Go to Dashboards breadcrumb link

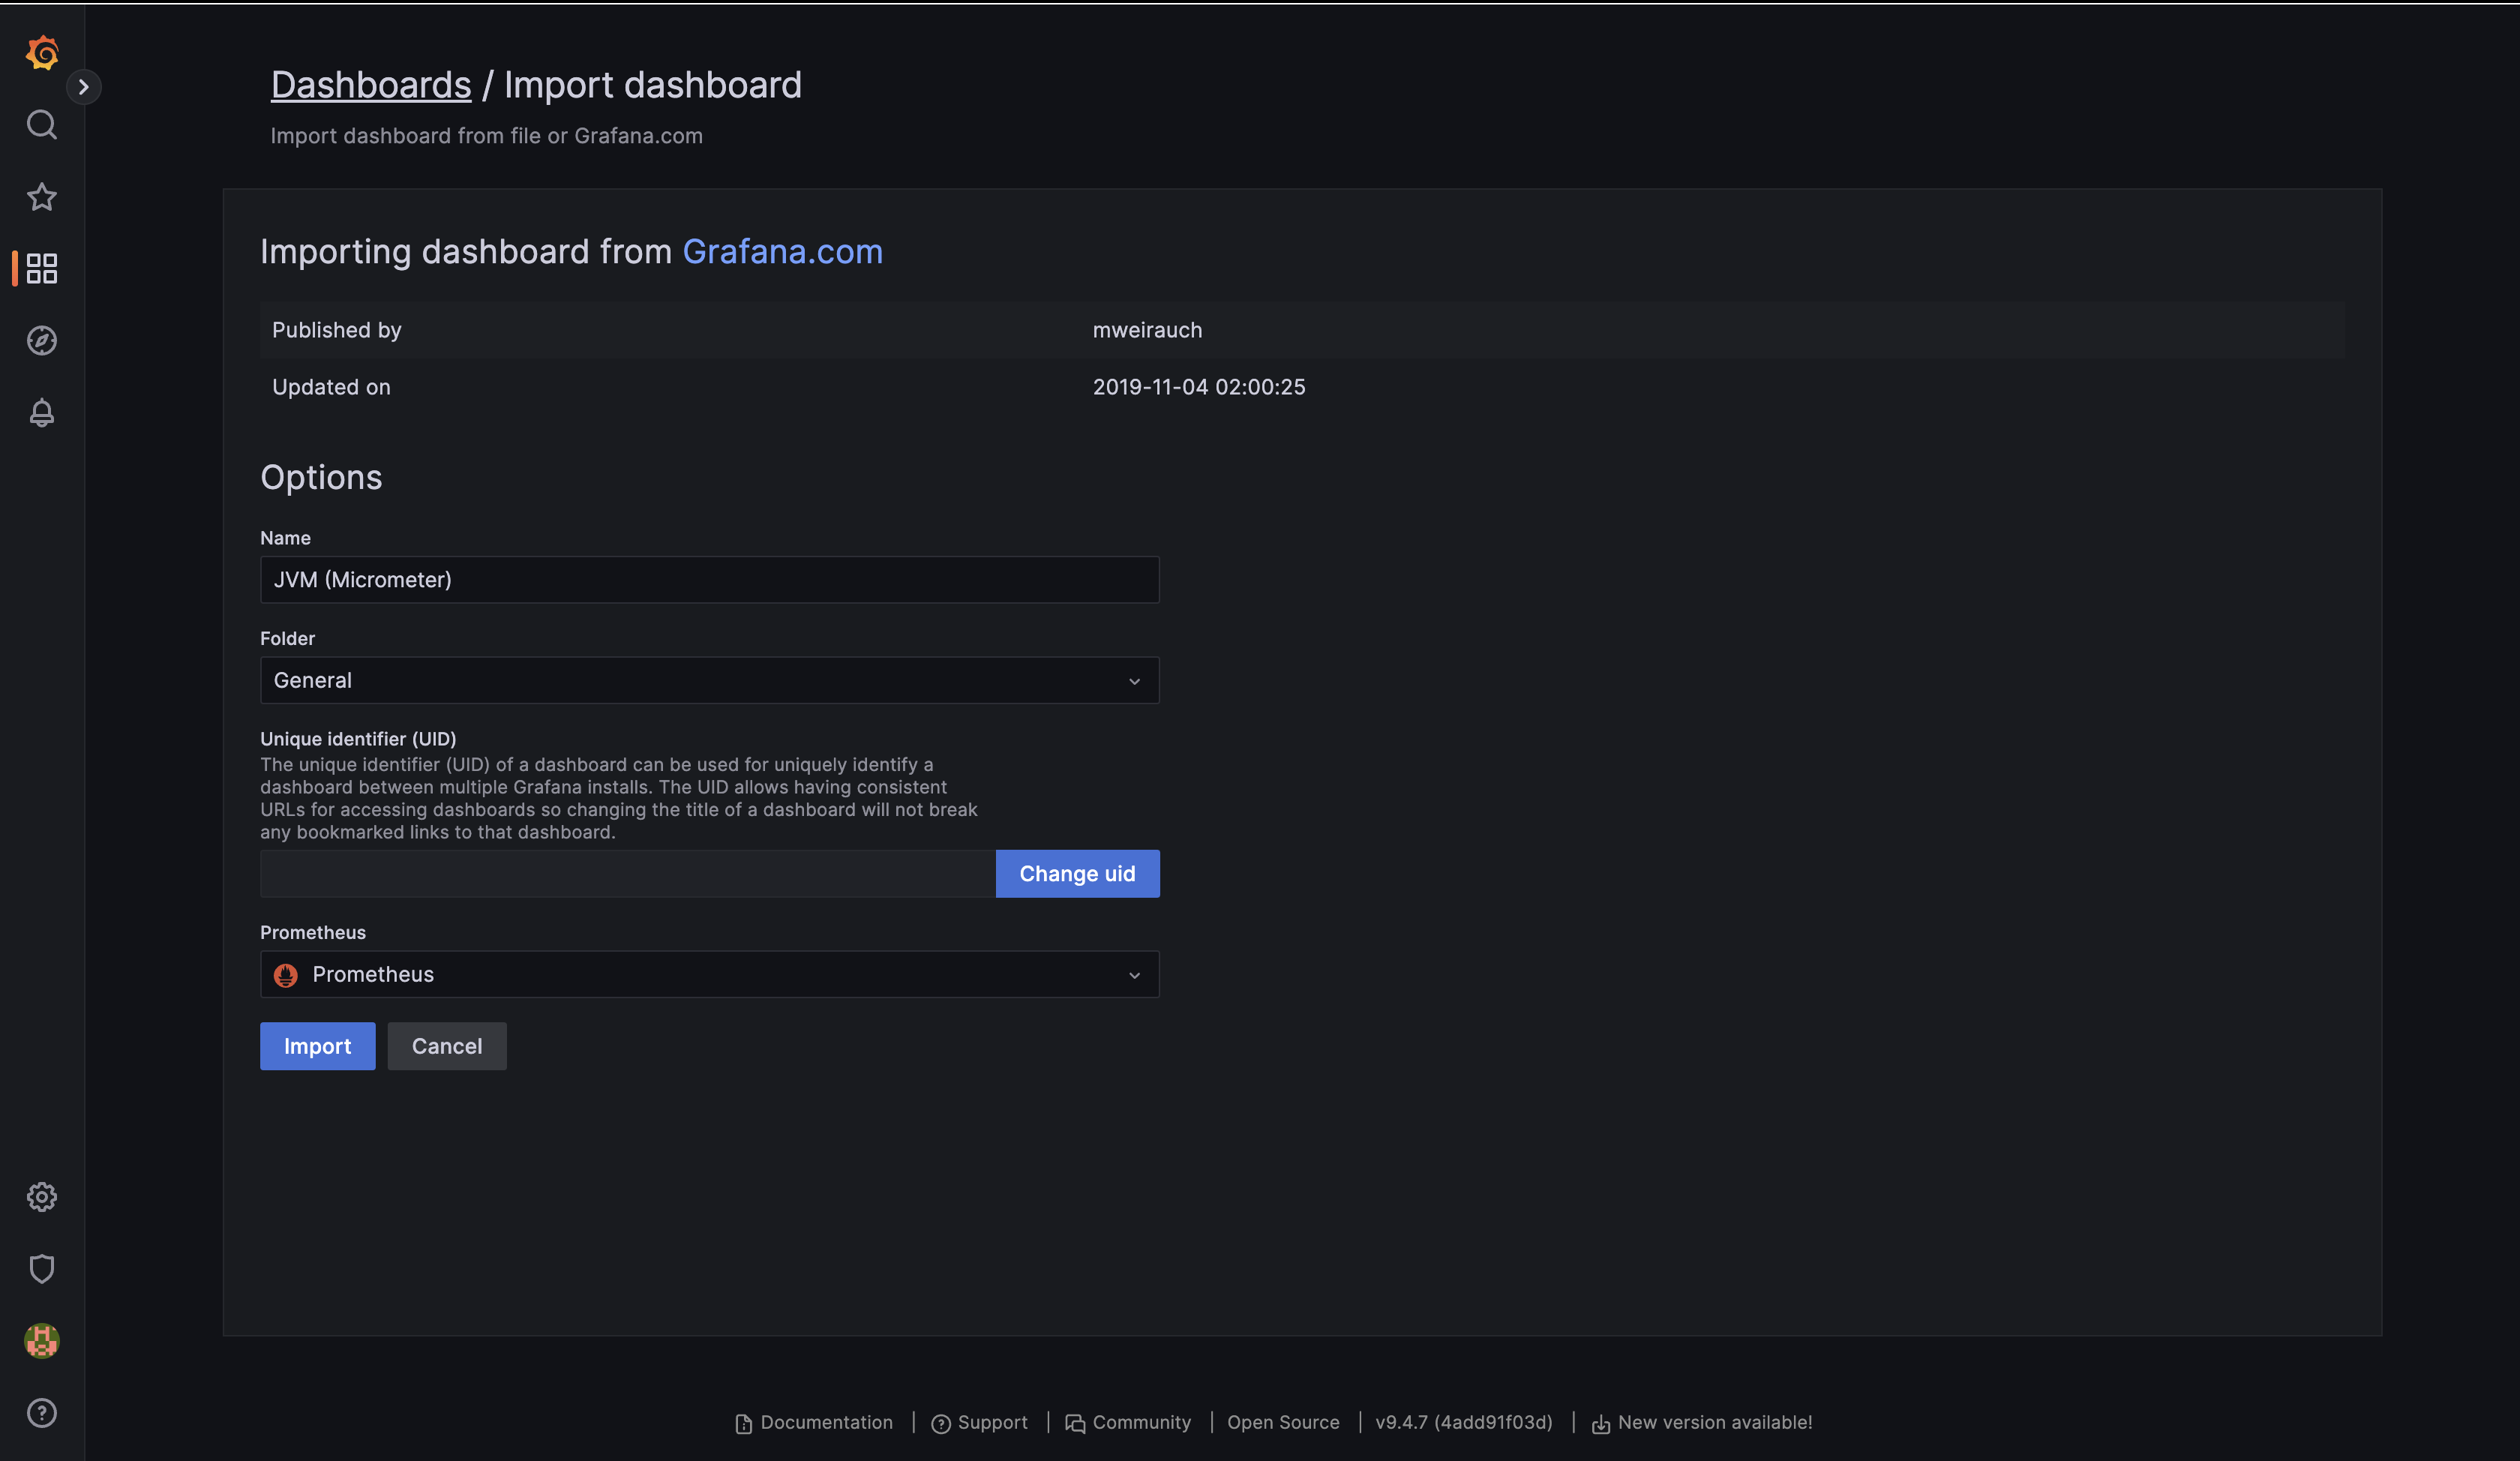(371, 85)
